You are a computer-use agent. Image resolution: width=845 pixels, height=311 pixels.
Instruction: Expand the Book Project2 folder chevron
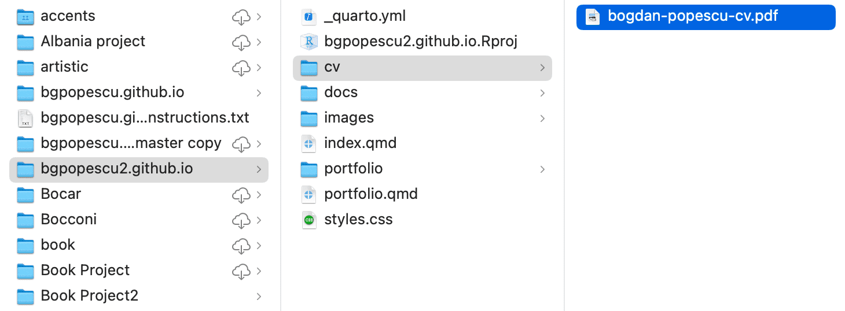coord(259,297)
